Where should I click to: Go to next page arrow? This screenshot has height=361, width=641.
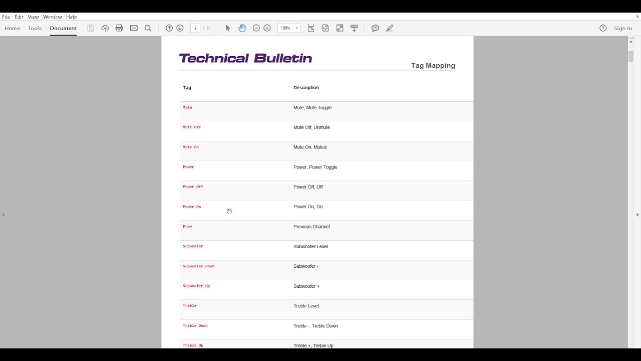pos(180,28)
